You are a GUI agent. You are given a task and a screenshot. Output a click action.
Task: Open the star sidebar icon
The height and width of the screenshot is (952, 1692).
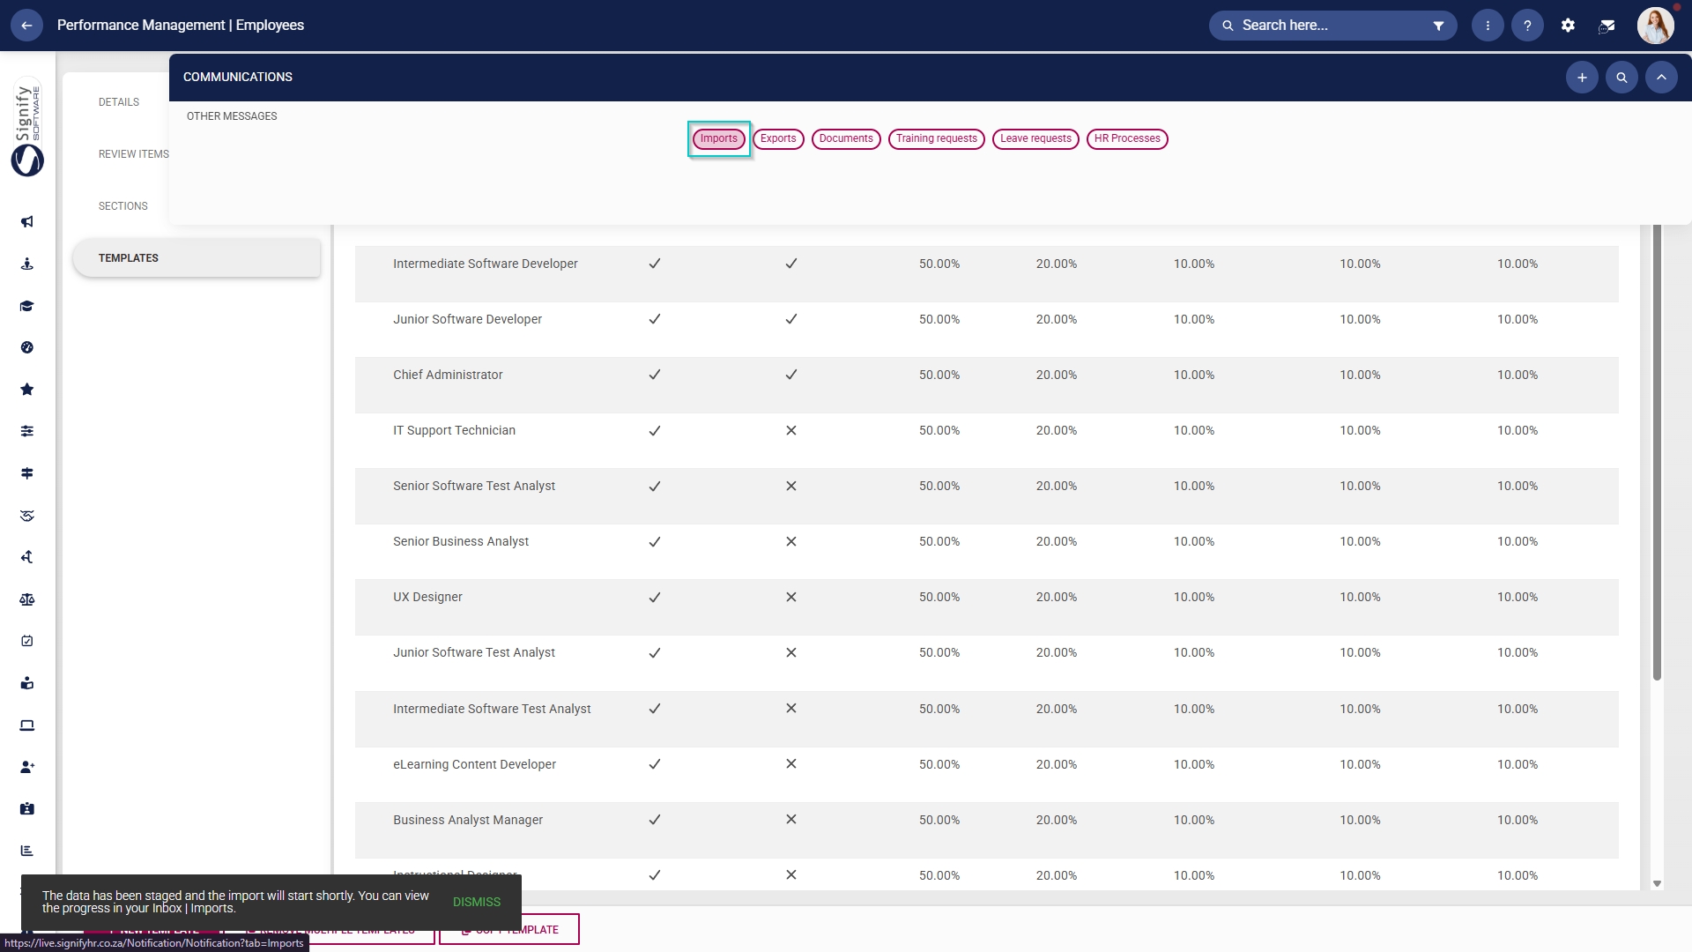click(x=27, y=389)
